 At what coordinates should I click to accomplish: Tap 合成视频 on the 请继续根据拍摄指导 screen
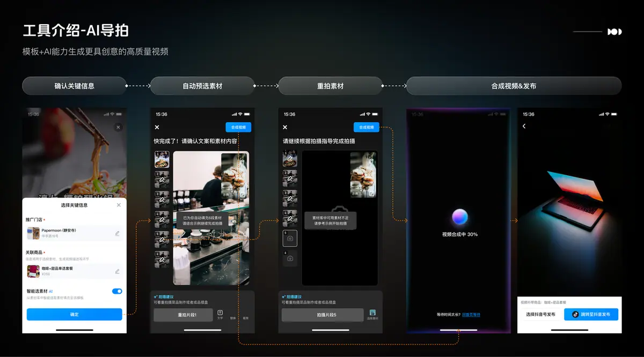[x=367, y=127]
